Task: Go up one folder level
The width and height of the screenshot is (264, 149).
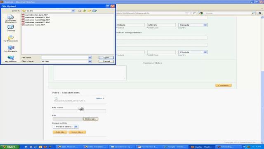Action: 85,11
